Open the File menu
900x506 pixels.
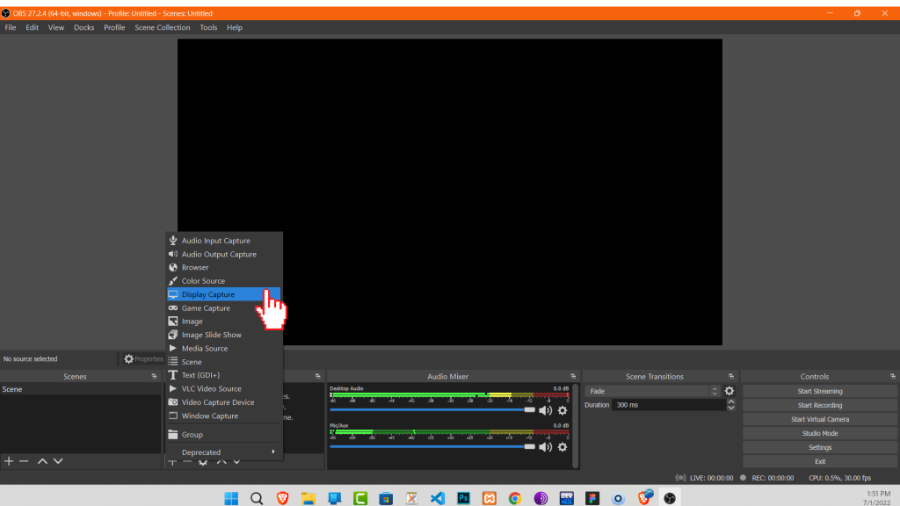point(11,27)
